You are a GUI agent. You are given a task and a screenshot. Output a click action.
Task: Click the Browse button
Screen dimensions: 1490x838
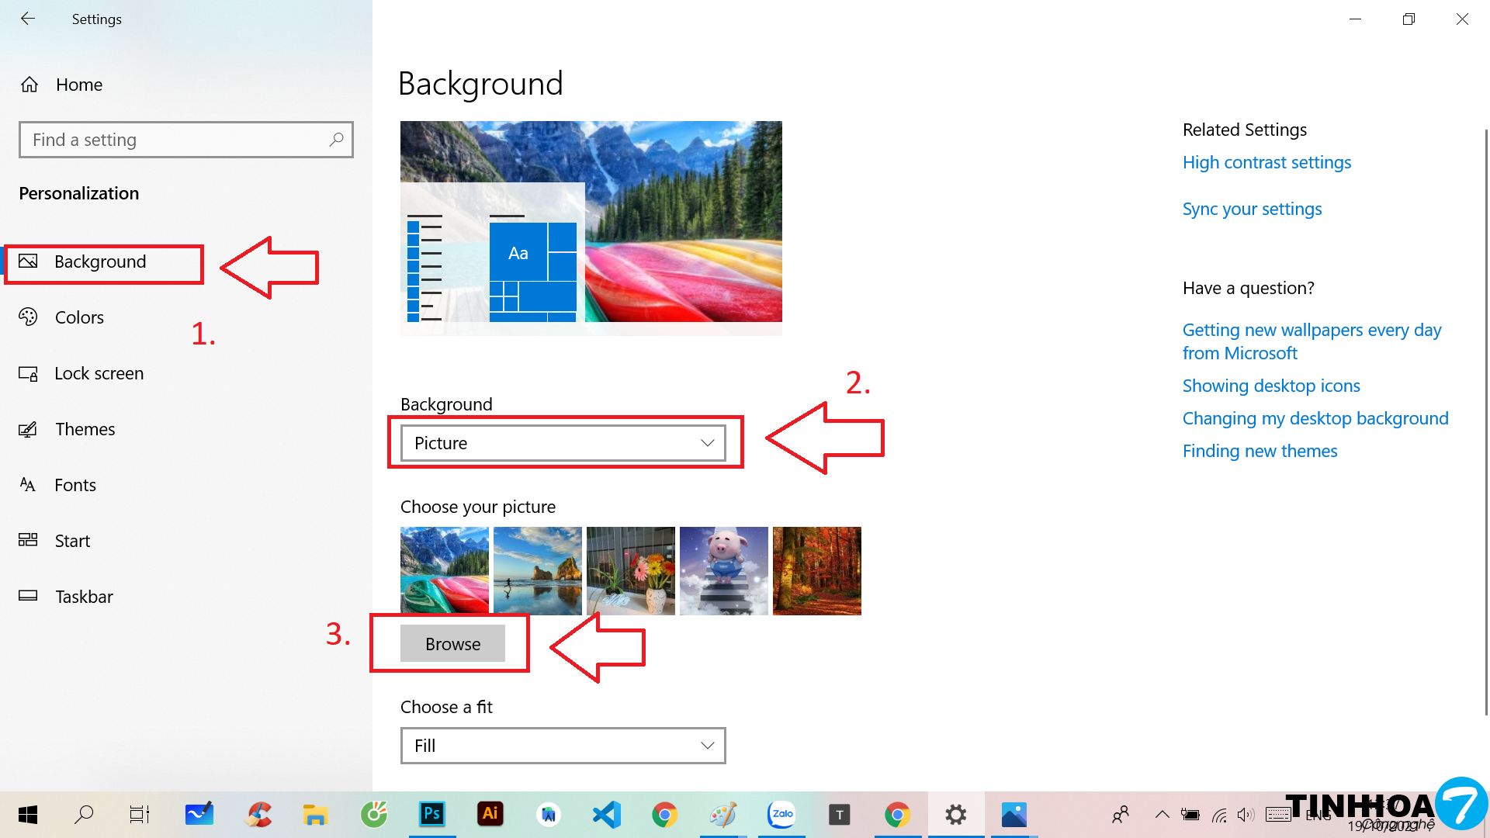pyautogui.click(x=452, y=644)
